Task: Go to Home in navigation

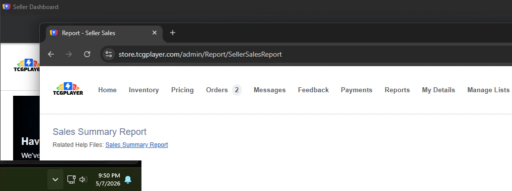Action: point(107,90)
